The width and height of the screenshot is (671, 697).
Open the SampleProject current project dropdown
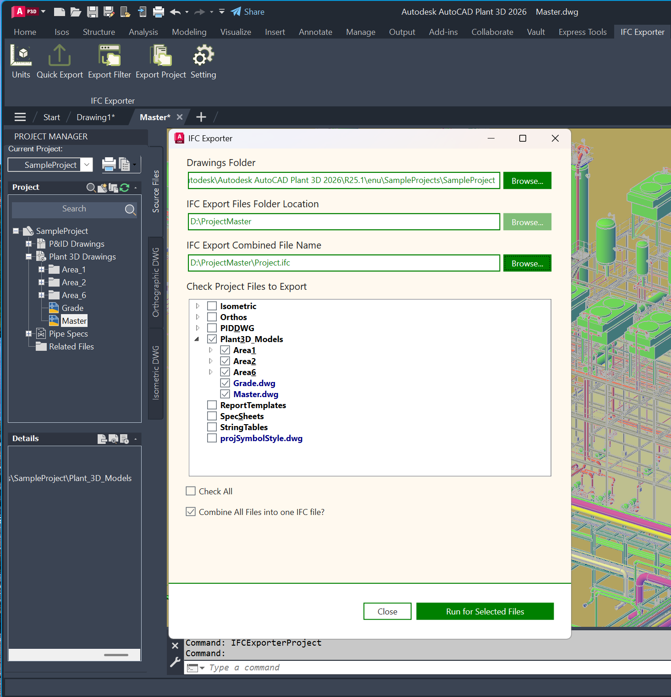(x=87, y=165)
